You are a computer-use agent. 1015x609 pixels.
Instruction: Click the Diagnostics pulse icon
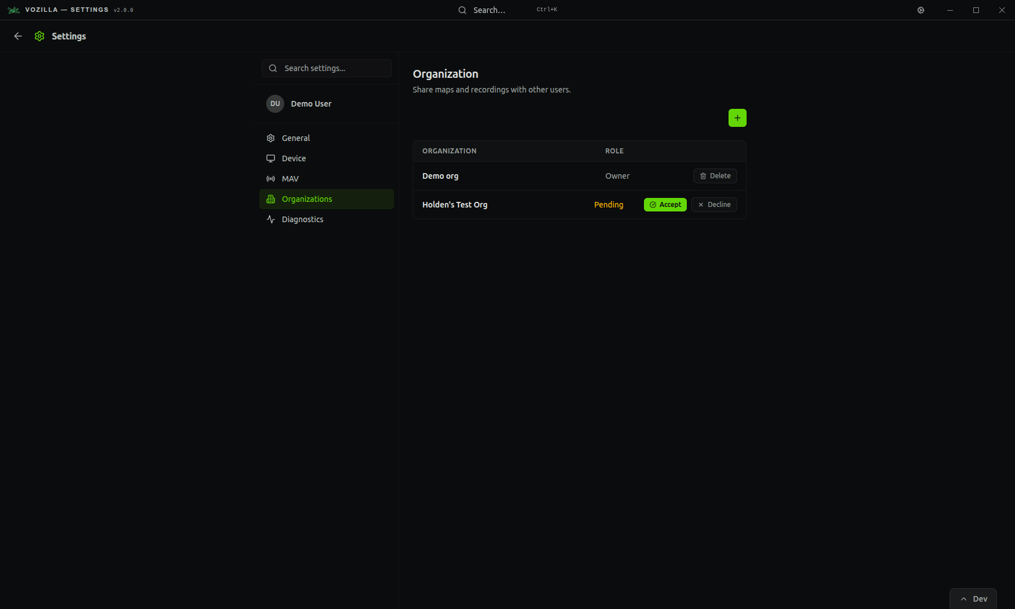[x=271, y=219]
